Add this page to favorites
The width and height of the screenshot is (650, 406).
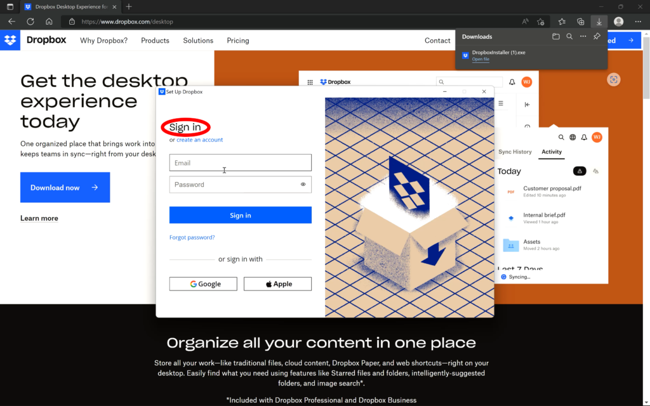541,22
